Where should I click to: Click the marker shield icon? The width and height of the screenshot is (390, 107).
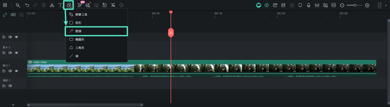(300, 5)
